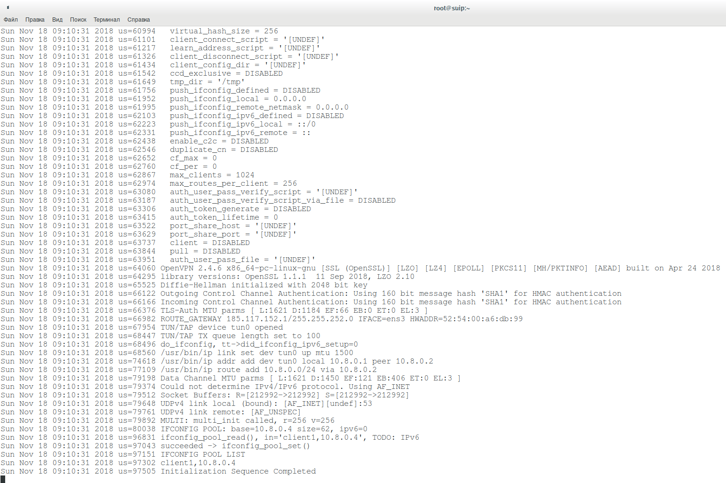Click the 'virtual_hash_size = 256' line
726x483 pixels.
pos(224,31)
